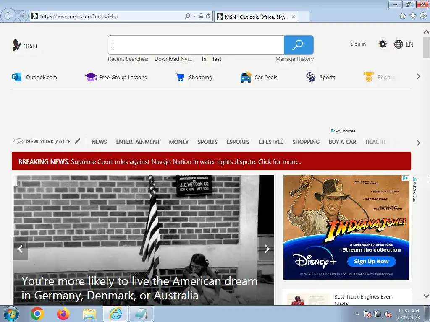Launch Google Chrome from taskbar
Viewport: 430px width, 322px height.
[37, 314]
